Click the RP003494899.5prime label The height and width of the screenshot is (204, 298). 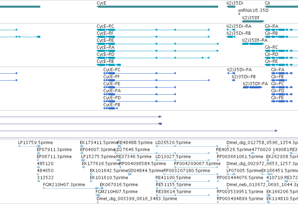[240, 199]
